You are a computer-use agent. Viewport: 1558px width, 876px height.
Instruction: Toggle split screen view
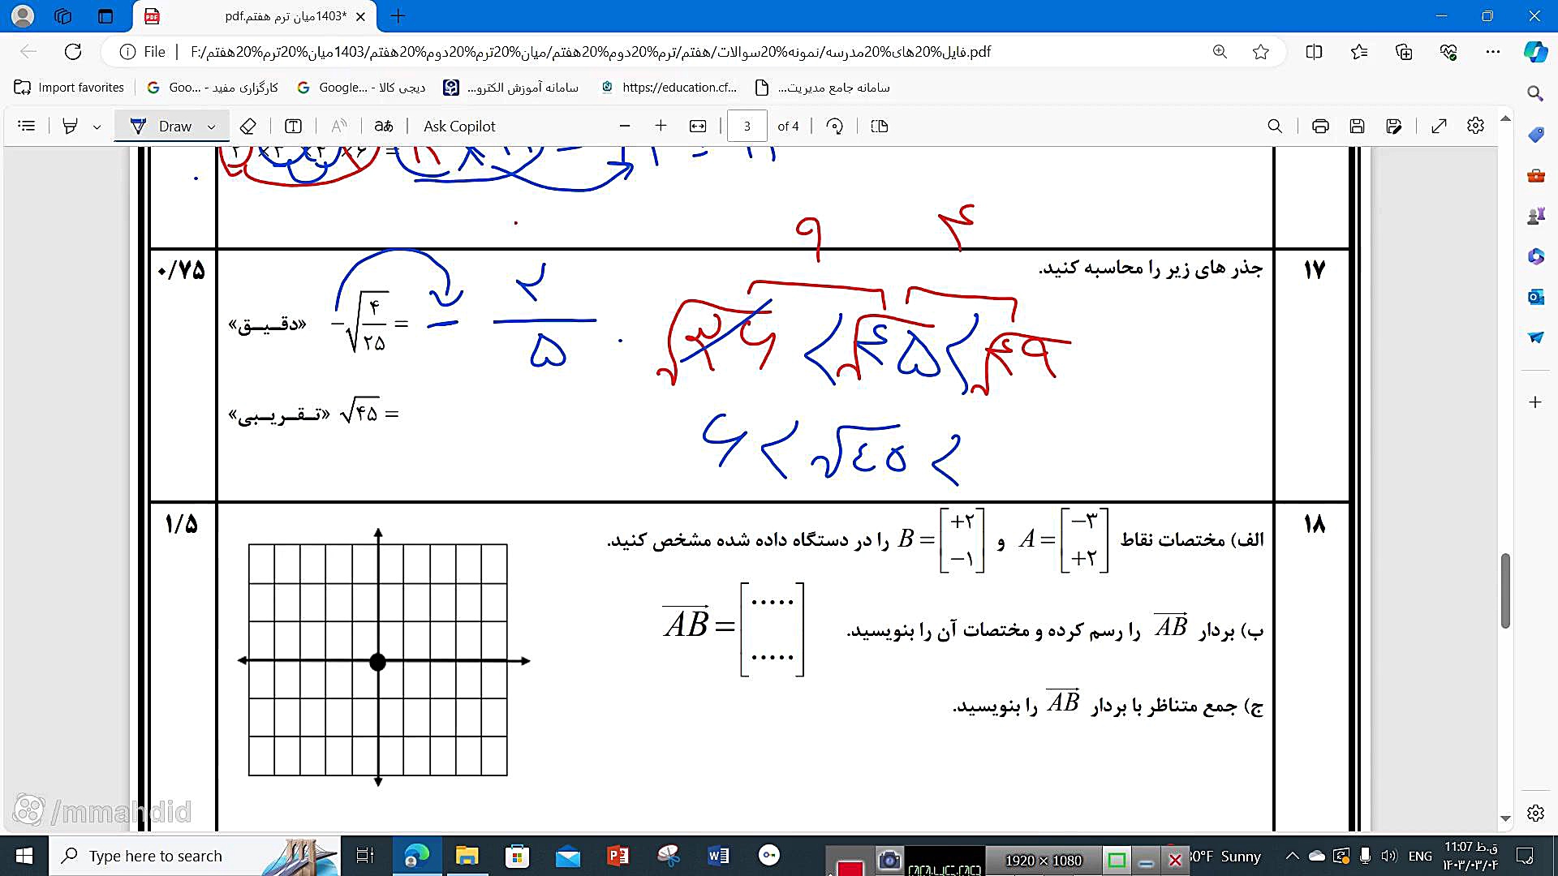point(1314,52)
